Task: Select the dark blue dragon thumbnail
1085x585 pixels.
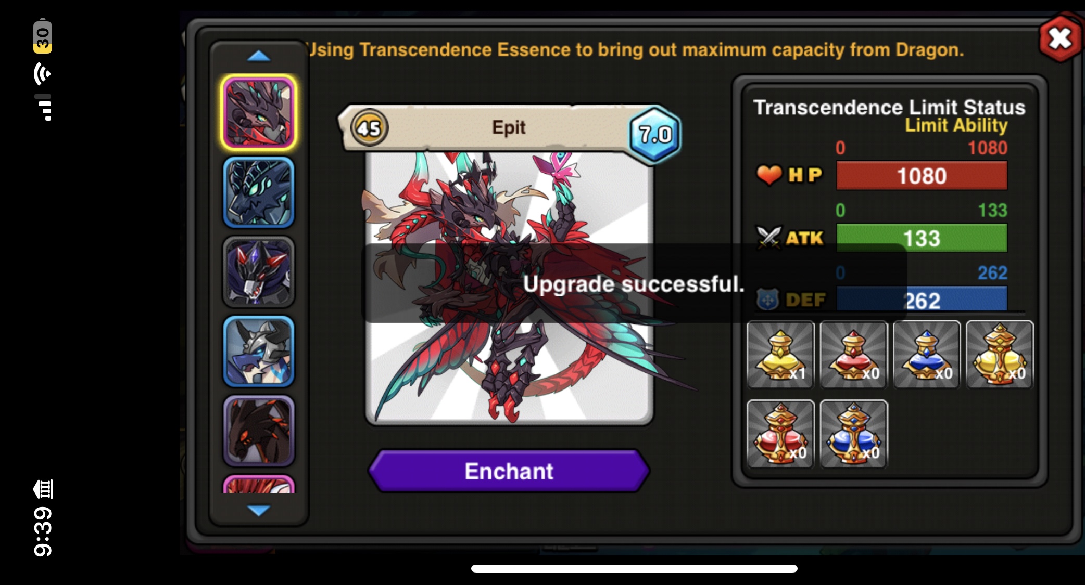Action: tap(259, 192)
